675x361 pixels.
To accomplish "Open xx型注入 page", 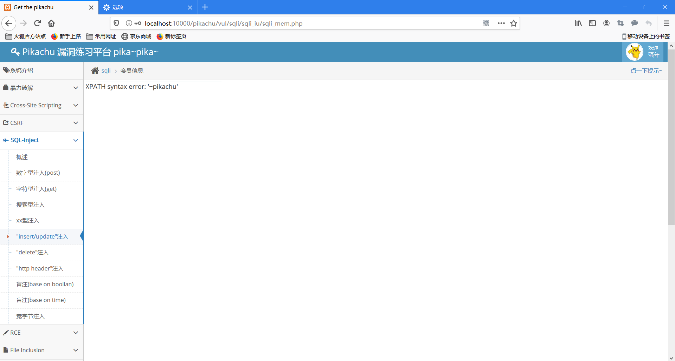I will 27,221.
